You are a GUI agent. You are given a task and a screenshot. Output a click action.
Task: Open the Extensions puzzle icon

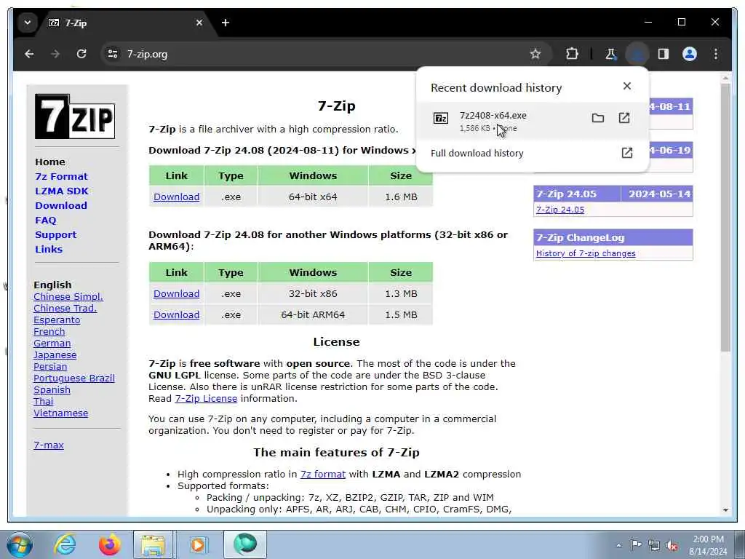tap(572, 54)
